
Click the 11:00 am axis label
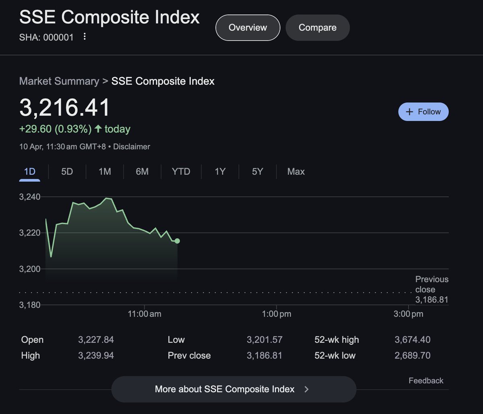click(x=144, y=314)
